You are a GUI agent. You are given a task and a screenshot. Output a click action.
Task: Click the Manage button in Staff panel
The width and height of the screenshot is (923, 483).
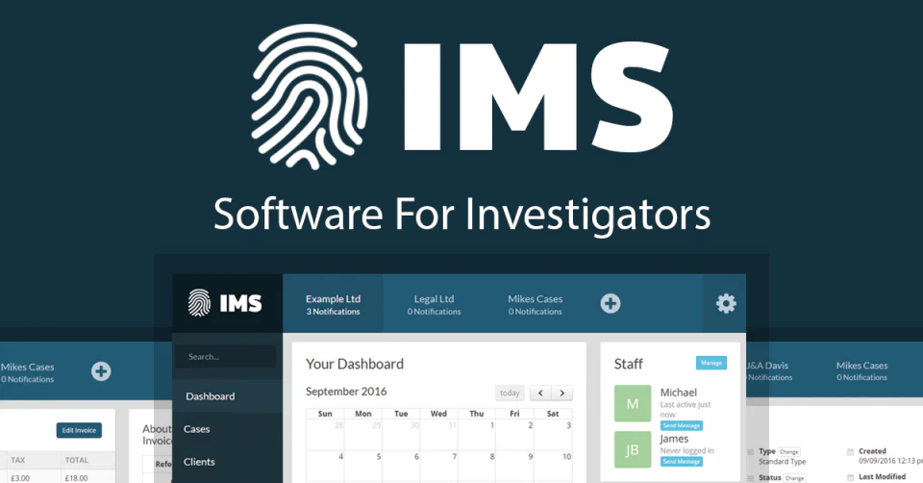click(x=711, y=363)
